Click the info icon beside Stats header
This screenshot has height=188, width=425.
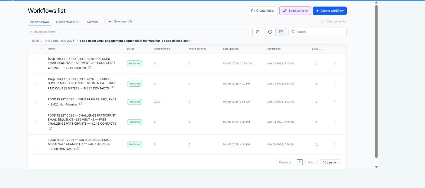click(320, 49)
